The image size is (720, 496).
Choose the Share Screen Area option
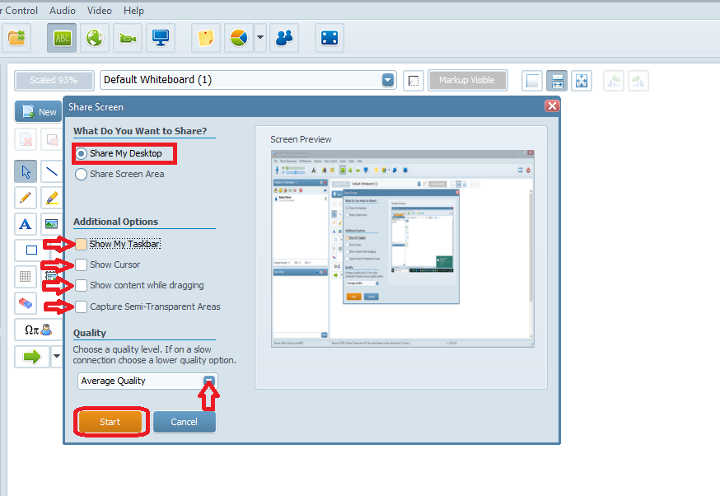pos(81,174)
